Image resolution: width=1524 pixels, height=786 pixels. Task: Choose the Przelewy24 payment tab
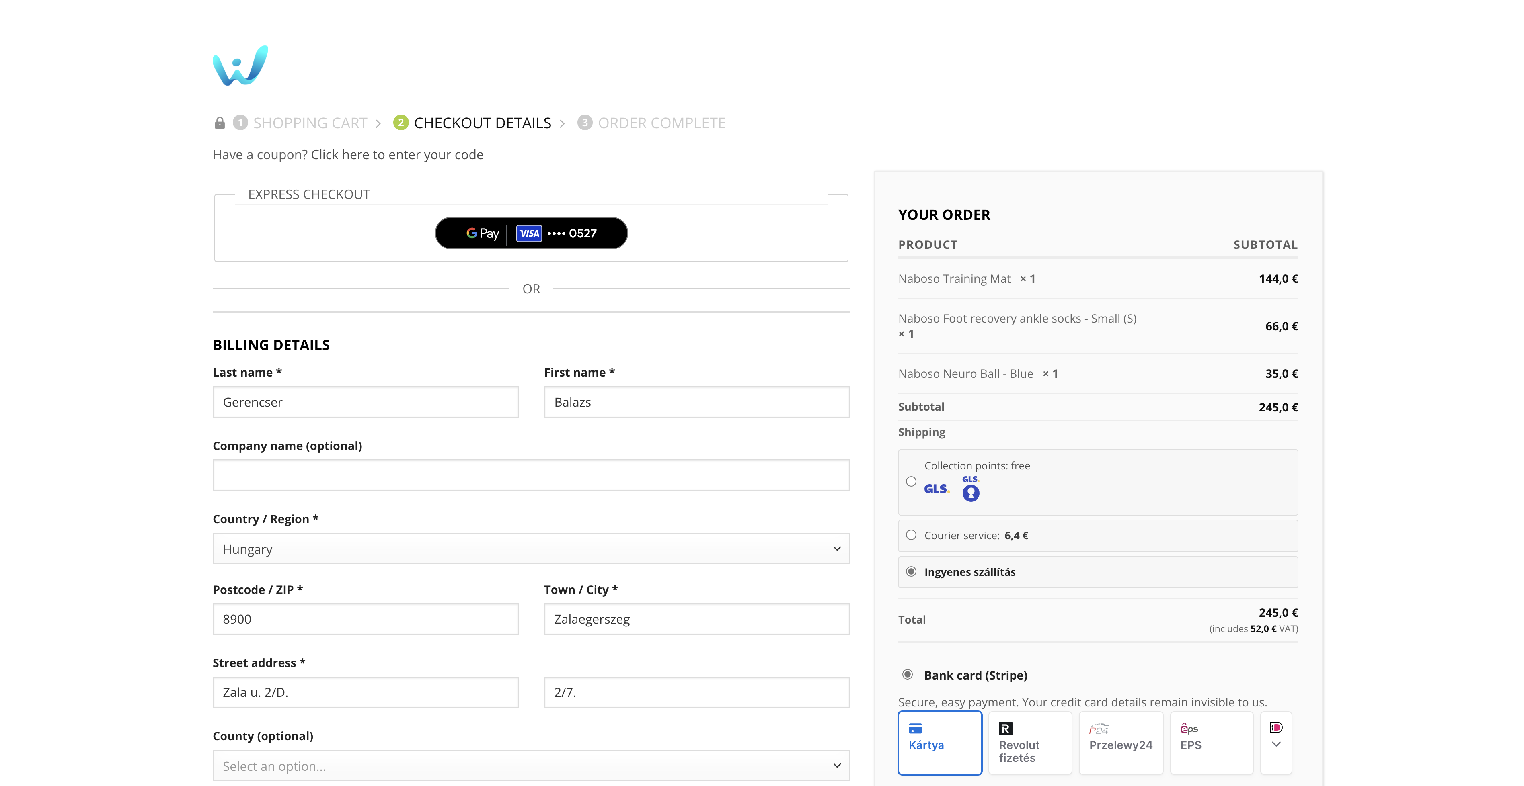click(x=1121, y=743)
